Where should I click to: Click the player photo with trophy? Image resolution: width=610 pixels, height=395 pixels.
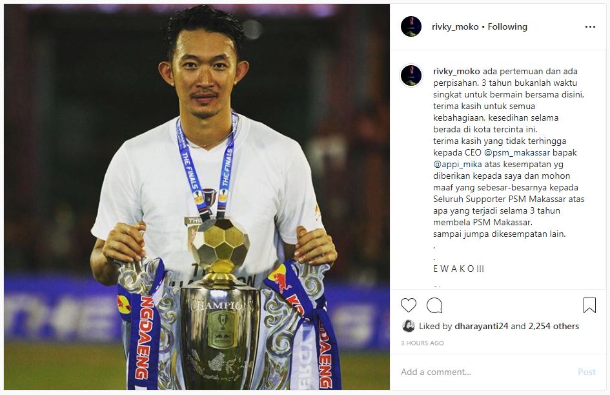(x=197, y=197)
